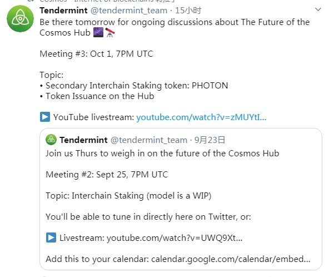The height and width of the screenshot is (277, 329).
Task: Click the Tendermint name in quoted tweet
Action: click(83, 140)
